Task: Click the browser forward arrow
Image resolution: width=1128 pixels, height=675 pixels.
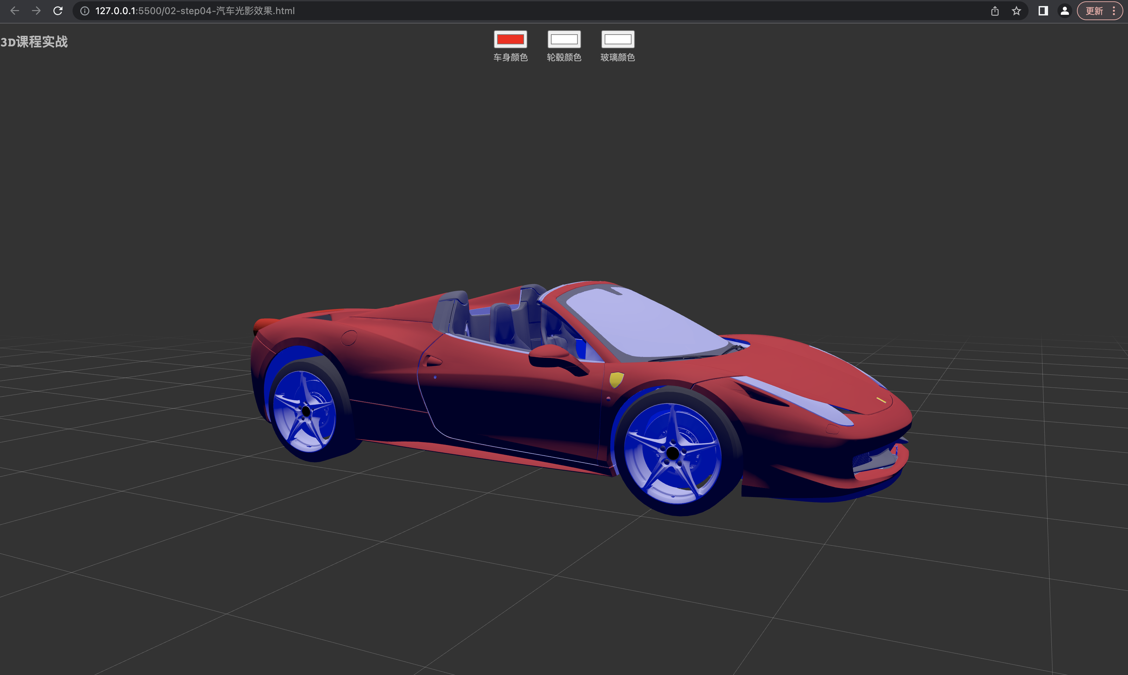Action: tap(36, 10)
